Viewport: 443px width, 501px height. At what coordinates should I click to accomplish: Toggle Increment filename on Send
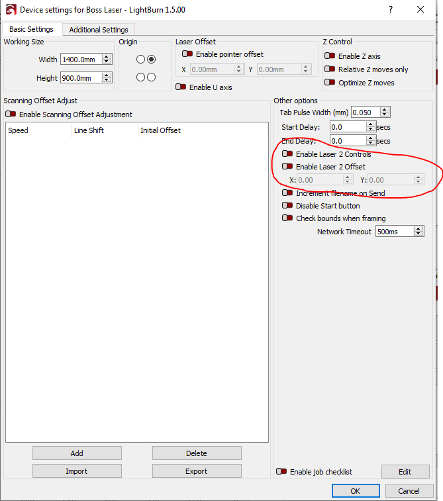click(x=287, y=193)
